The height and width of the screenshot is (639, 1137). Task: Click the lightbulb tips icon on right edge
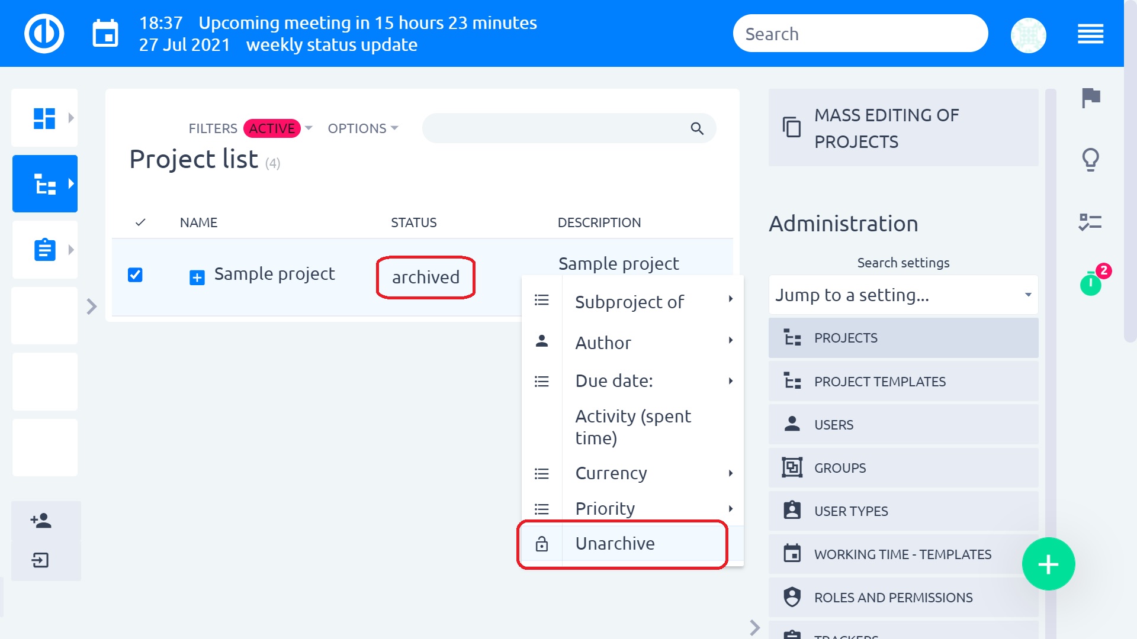coord(1090,159)
